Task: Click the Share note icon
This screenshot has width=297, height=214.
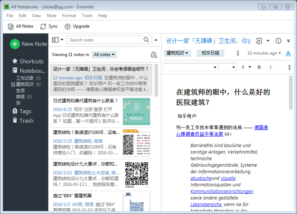Action: click(x=259, y=41)
